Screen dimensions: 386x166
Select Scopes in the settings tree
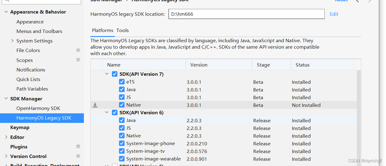pos(24,60)
